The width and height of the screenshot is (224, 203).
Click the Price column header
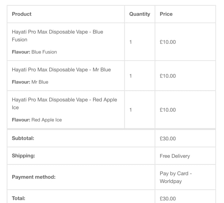point(166,14)
